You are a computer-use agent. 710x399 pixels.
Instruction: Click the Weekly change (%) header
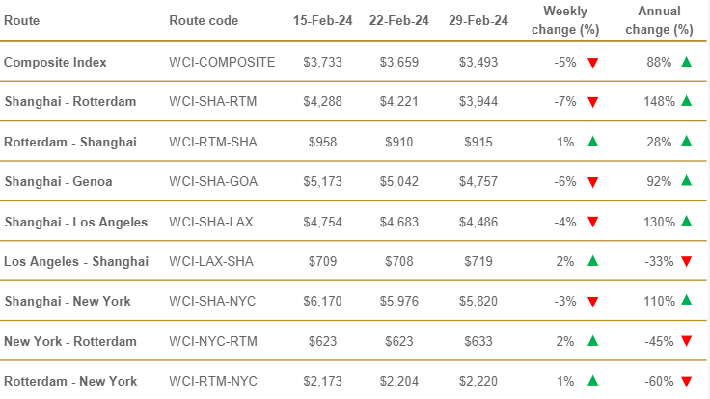(564, 20)
